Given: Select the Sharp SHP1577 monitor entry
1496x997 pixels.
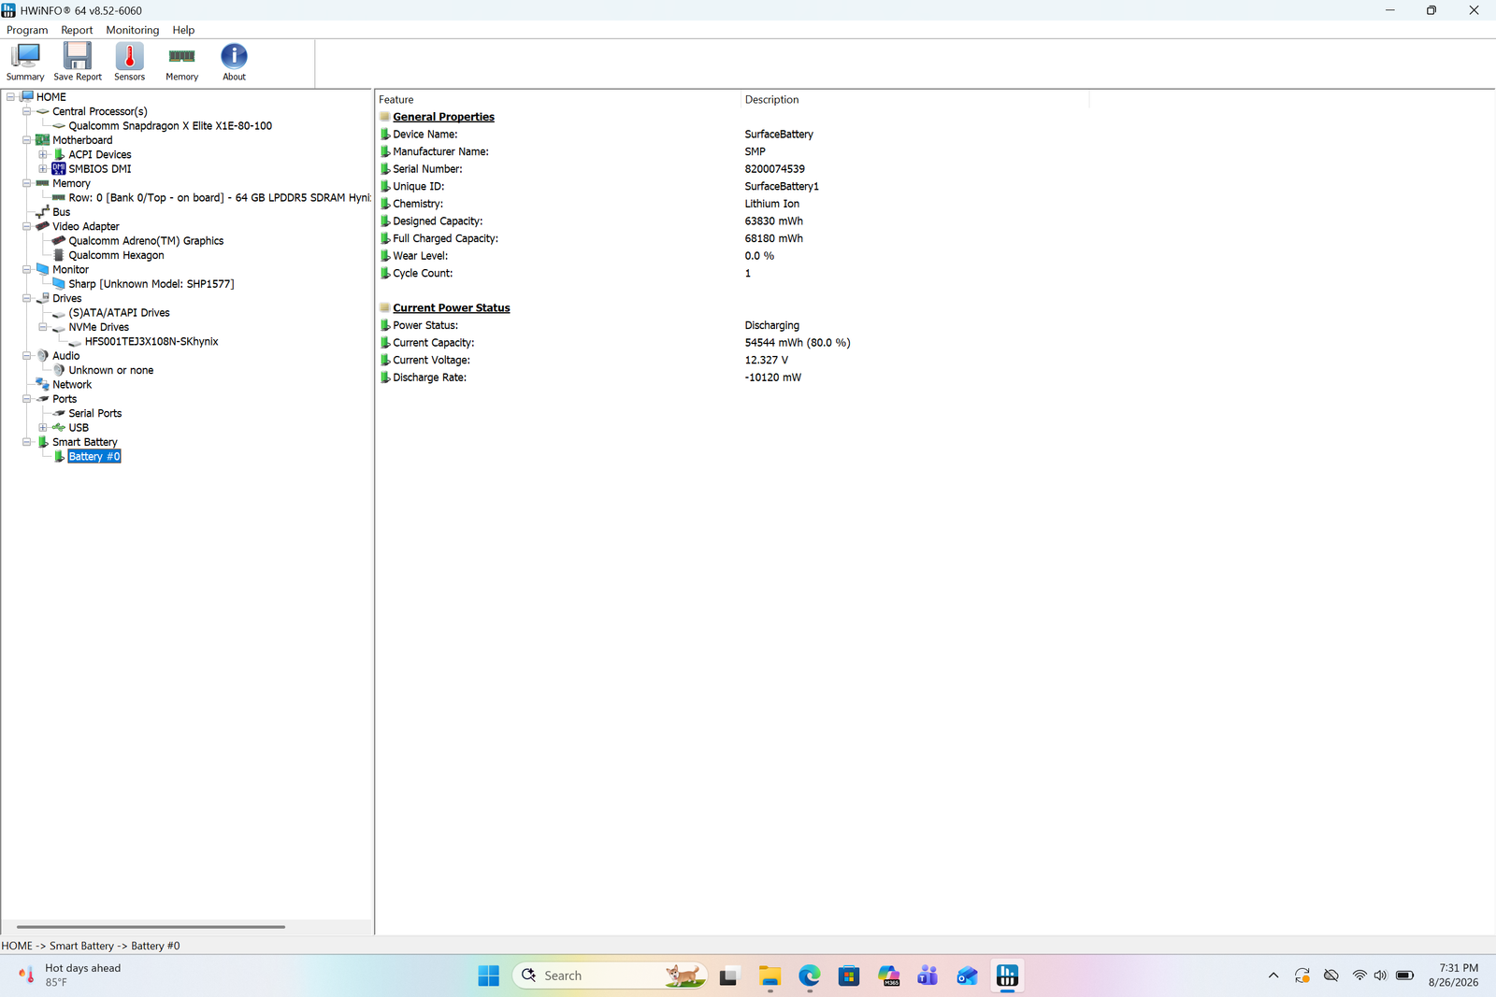Looking at the screenshot, I should pos(151,284).
